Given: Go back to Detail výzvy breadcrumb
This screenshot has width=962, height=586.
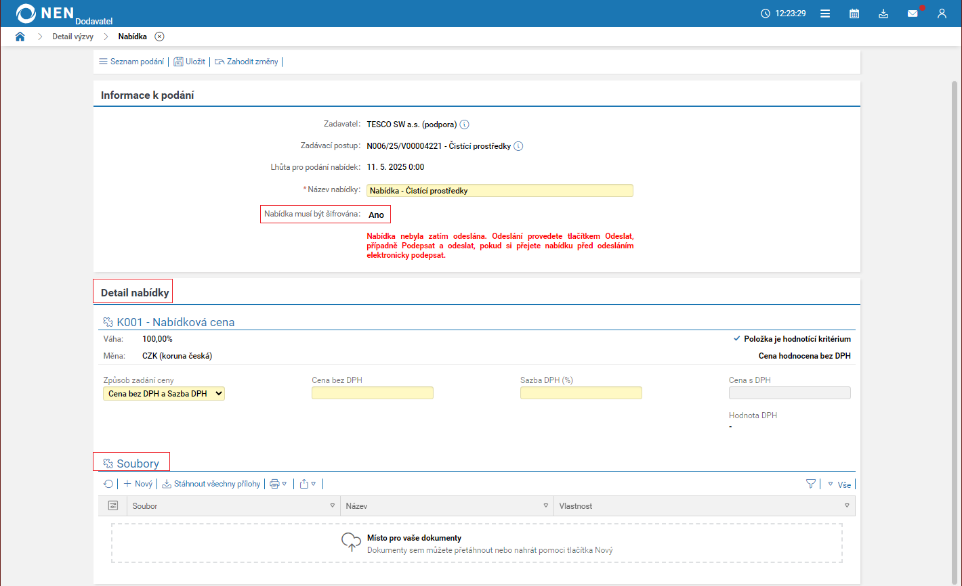Looking at the screenshot, I should click(72, 37).
